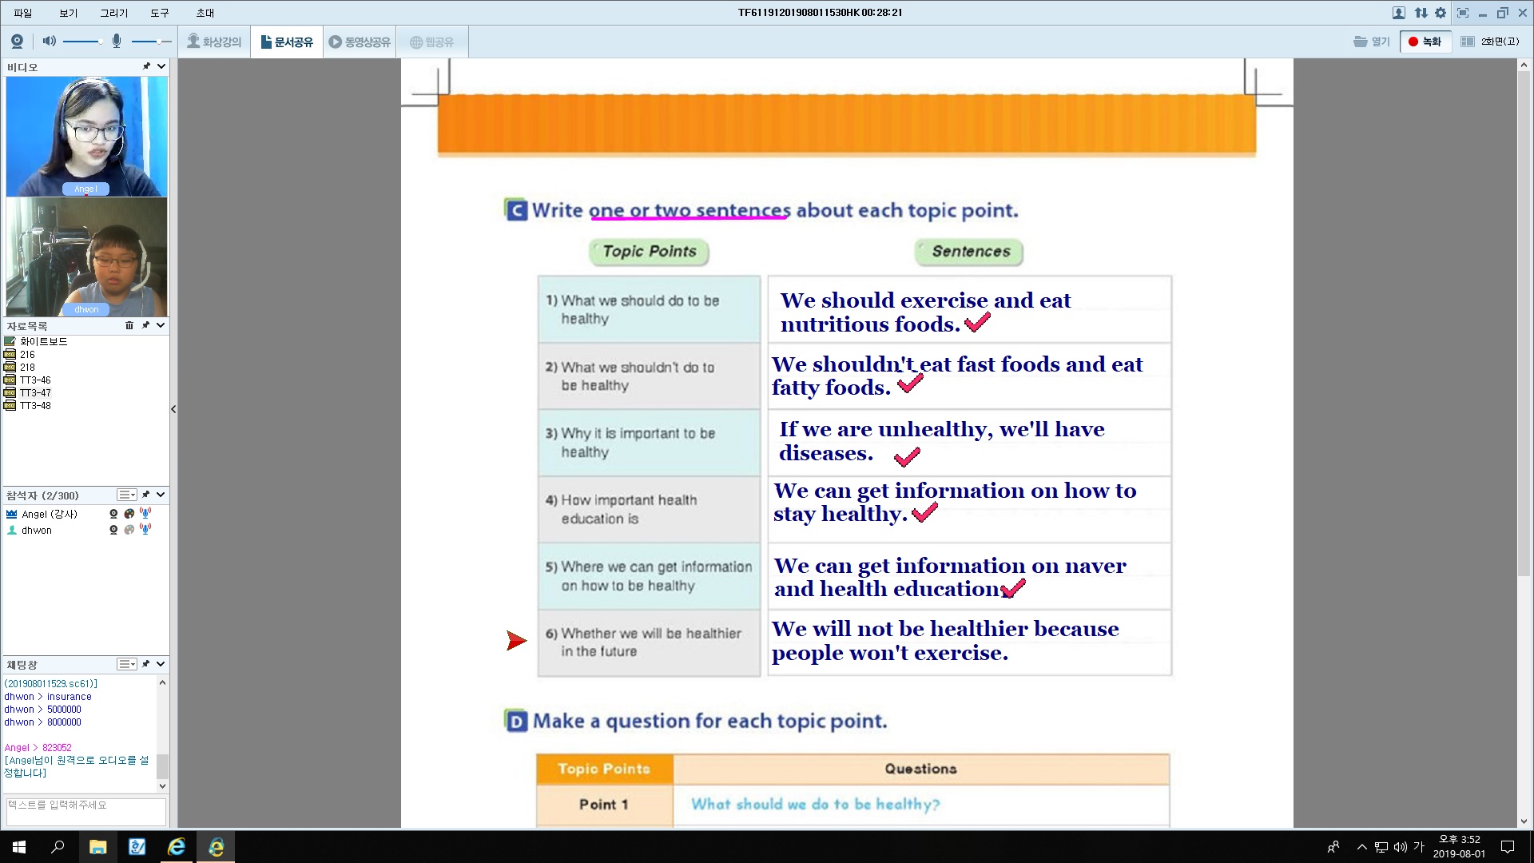Collapse the 비디오 panel chevron
The image size is (1534, 863).
pyautogui.click(x=161, y=66)
